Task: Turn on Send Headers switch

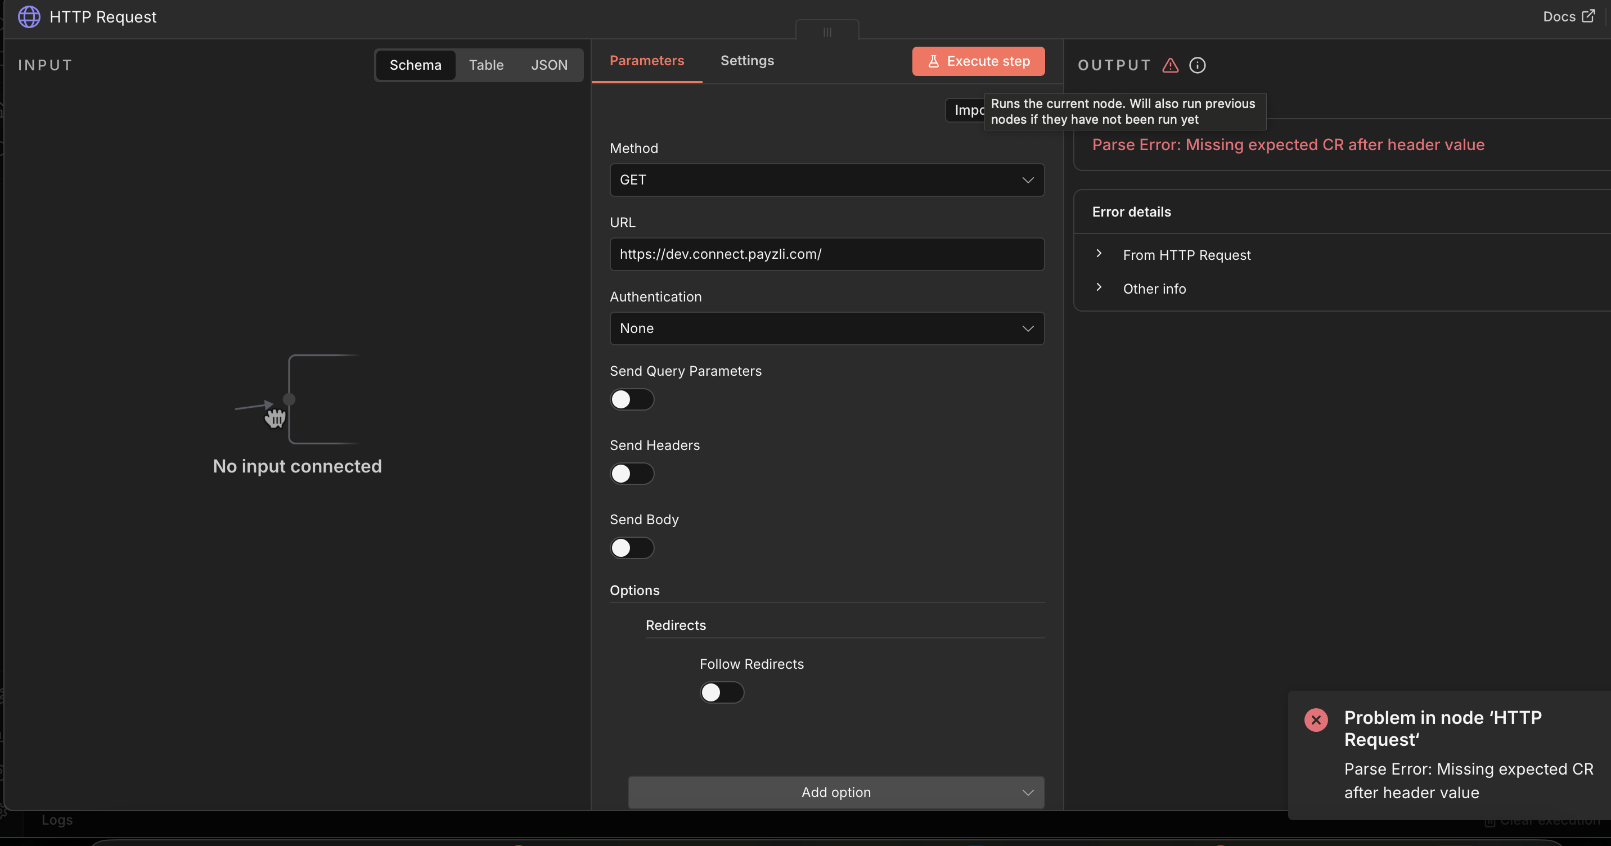Action: click(x=632, y=474)
